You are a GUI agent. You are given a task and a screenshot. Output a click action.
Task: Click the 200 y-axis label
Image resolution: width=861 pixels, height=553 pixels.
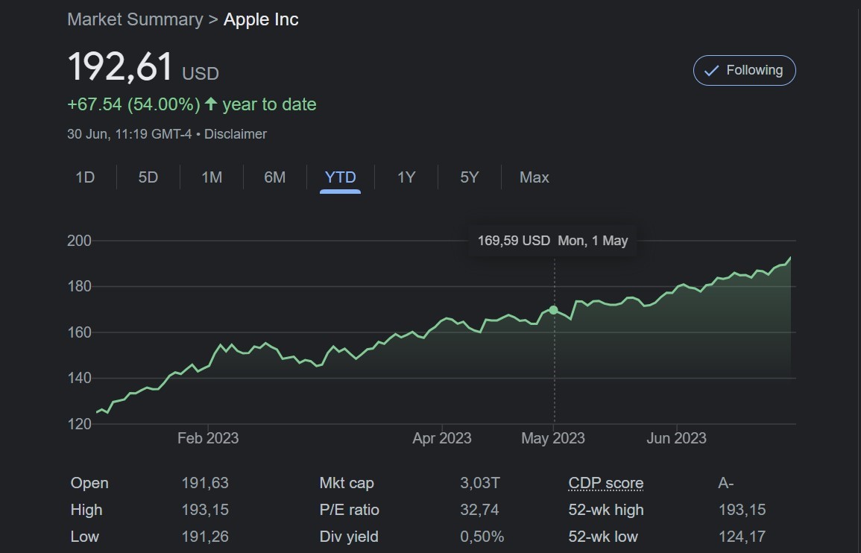point(79,241)
